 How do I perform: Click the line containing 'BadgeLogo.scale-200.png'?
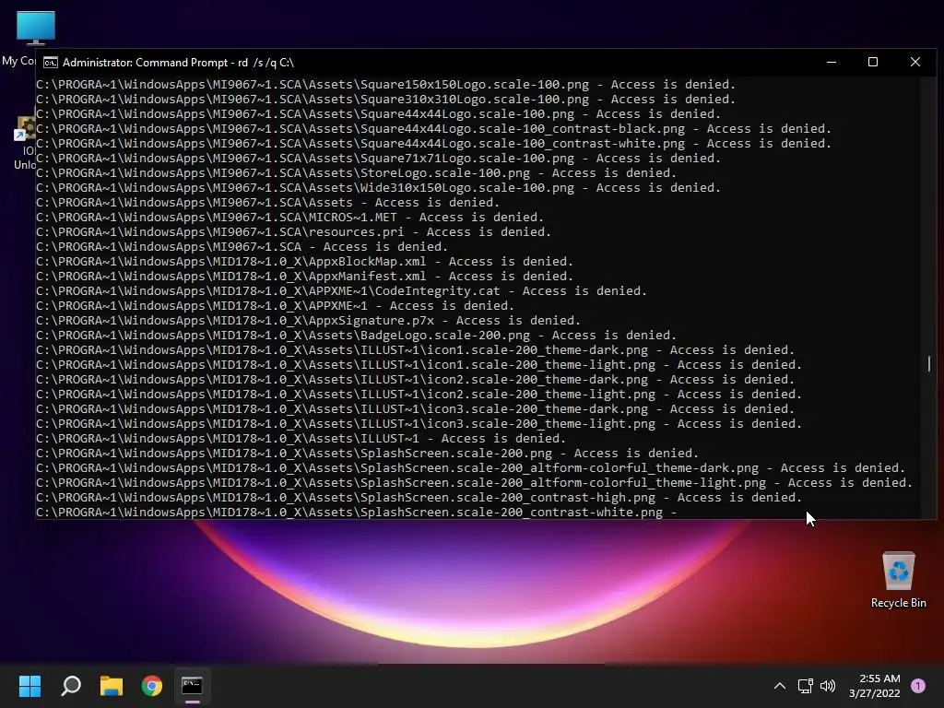point(357,336)
